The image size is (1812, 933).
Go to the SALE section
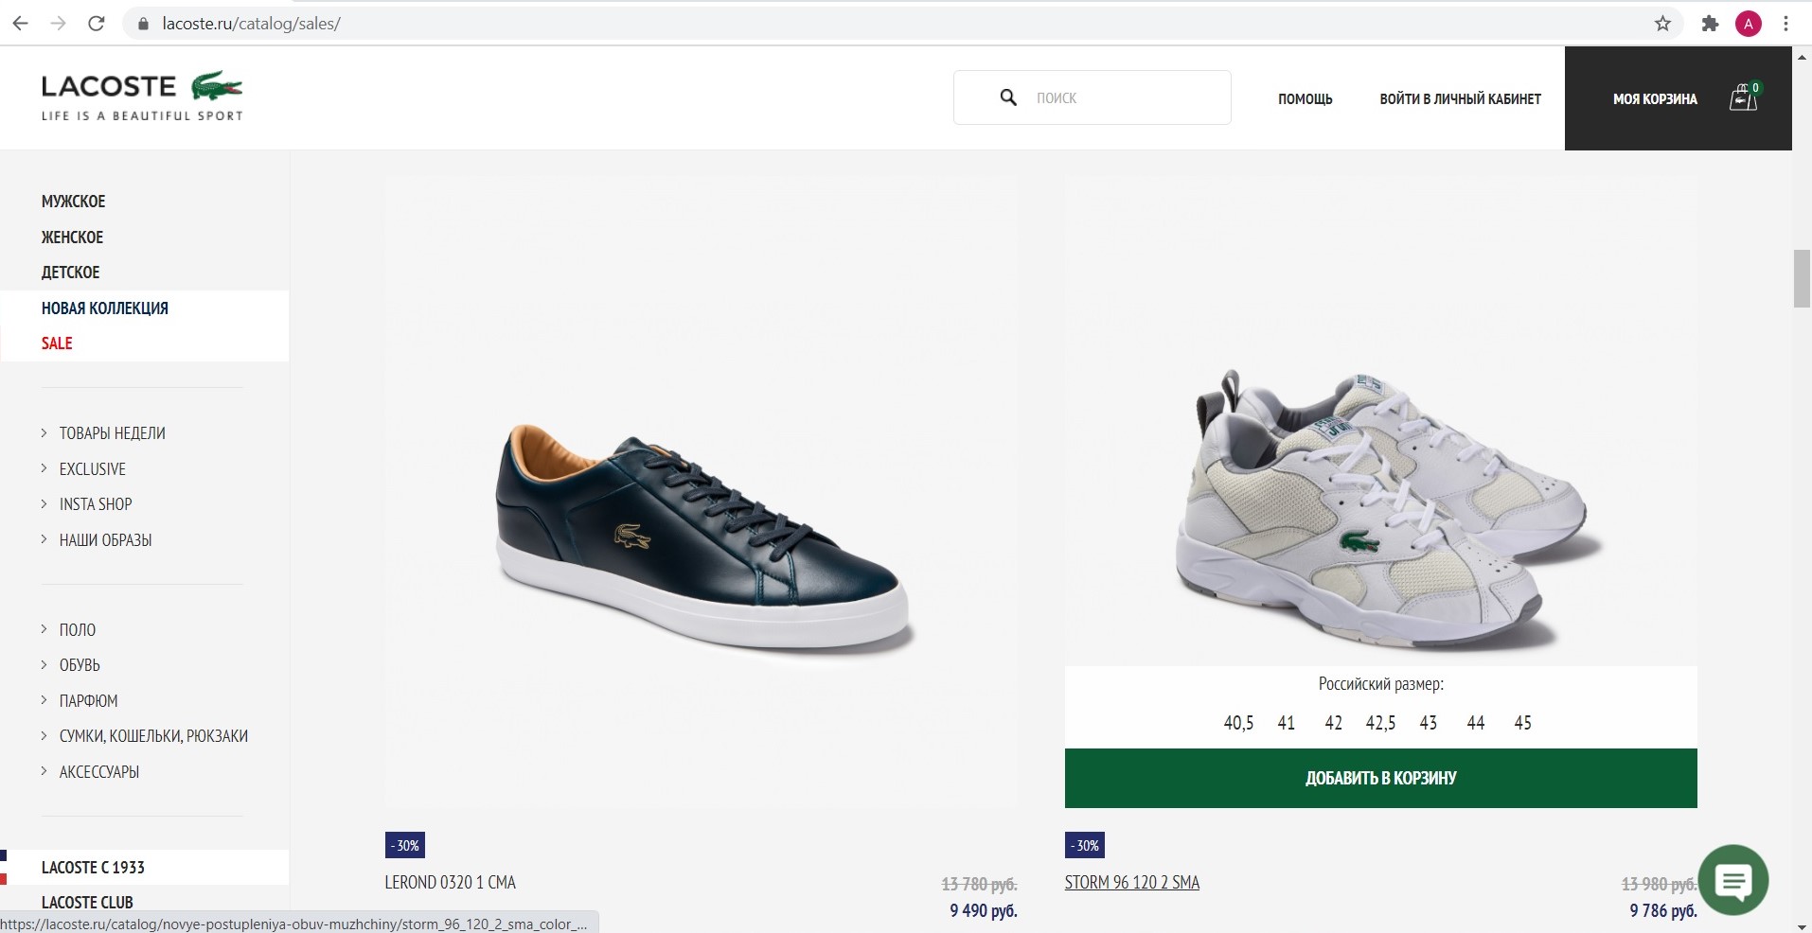57,343
